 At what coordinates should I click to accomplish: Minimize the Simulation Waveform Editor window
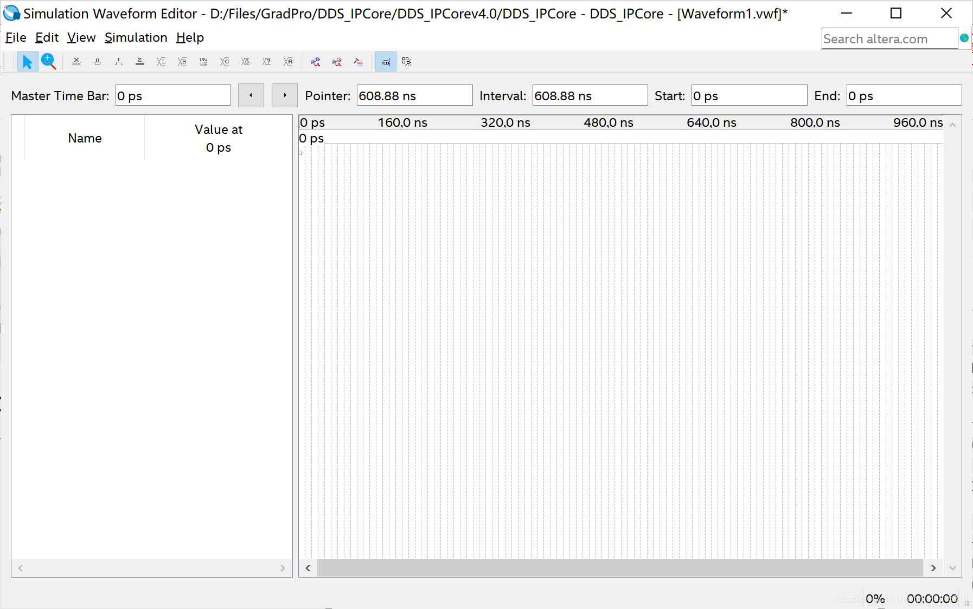coord(847,13)
